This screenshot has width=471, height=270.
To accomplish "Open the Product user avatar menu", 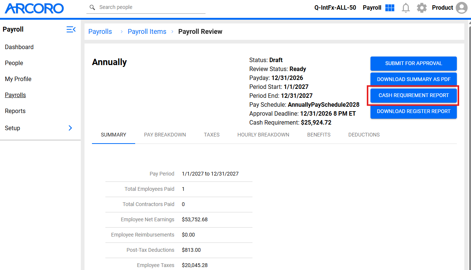I will click(462, 8).
